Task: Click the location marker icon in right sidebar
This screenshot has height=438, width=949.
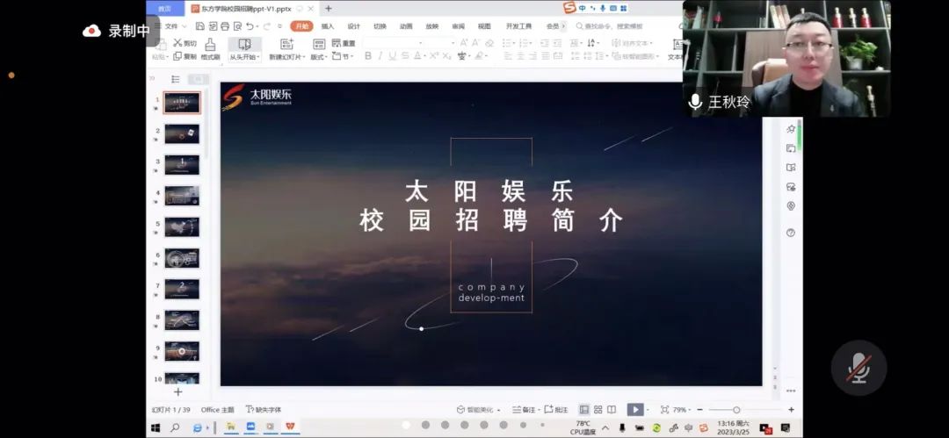Action: [x=791, y=205]
